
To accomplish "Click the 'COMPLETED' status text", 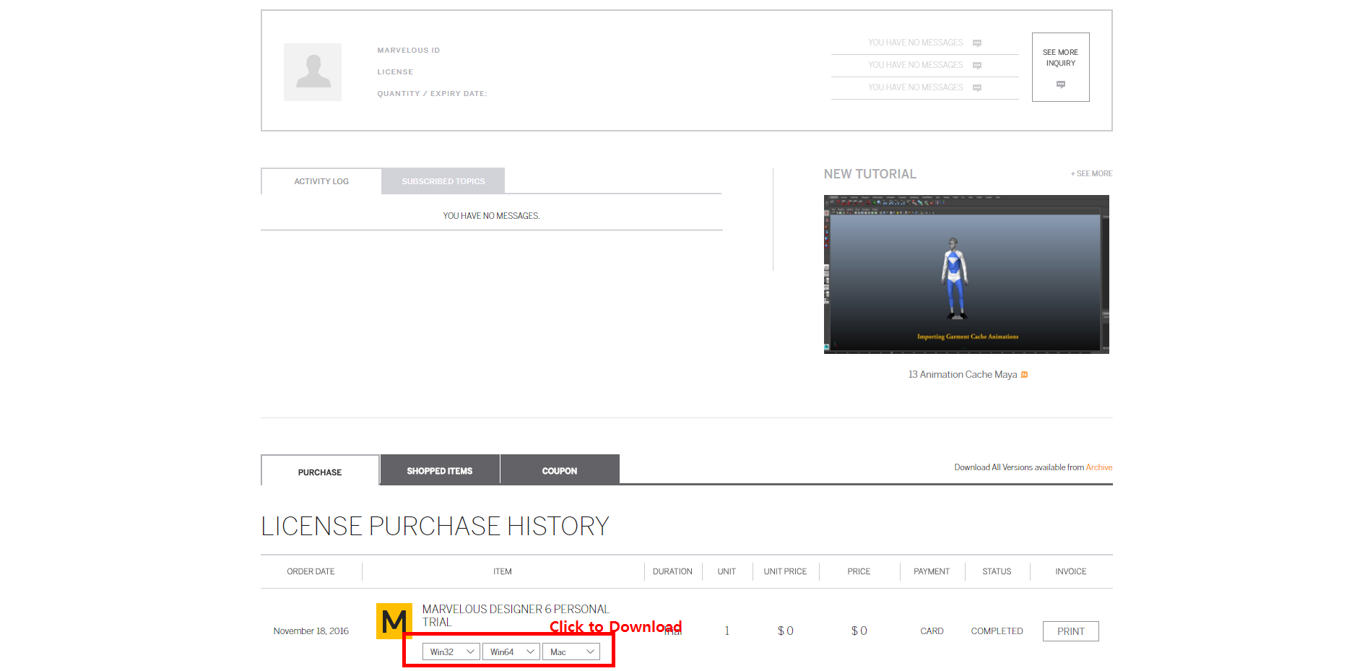I will tap(997, 631).
